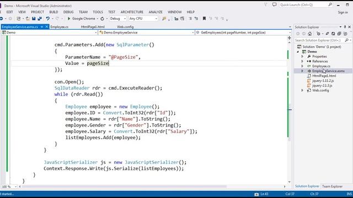Click Show All Files icon in Solution Explorer
353x198 pixels.
[x=345, y=34]
